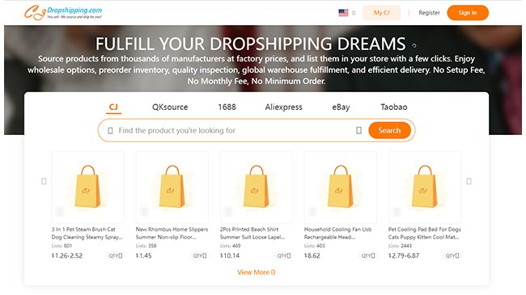Open the Pet Steam Brush product thumbnail
The height and width of the screenshot is (295, 526).
(87, 187)
